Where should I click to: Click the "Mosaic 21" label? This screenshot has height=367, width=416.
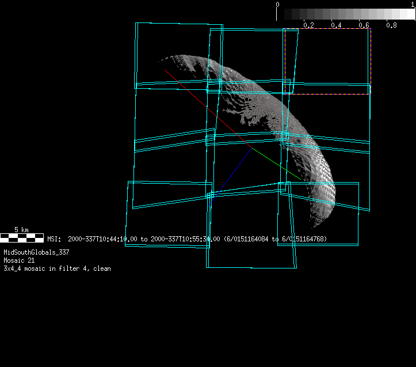pyautogui.click(x=20, y=260)
